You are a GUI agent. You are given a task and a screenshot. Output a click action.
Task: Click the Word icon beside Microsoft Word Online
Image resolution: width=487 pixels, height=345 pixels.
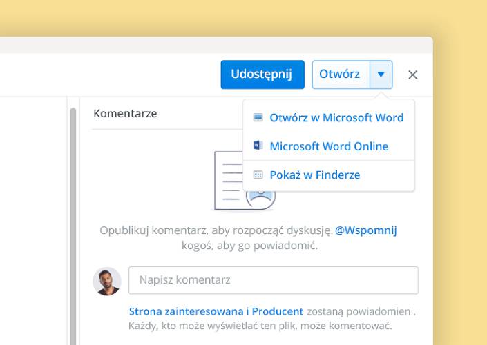(x=258, y=145)
